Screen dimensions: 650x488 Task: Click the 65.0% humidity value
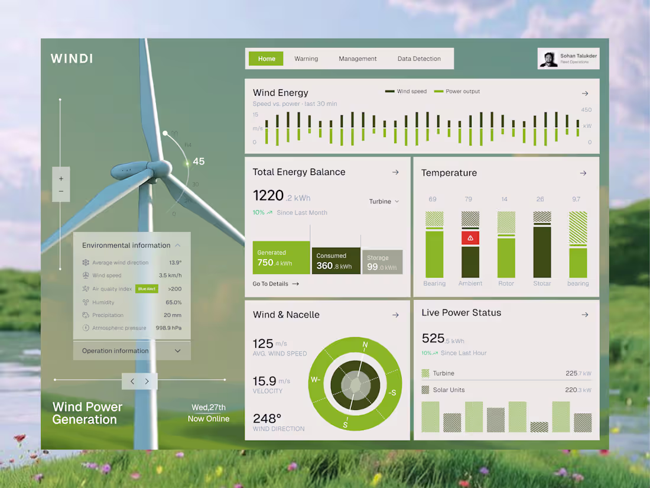click(174, 302)
